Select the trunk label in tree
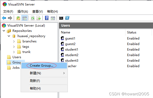153x98 pixels. (26, 52)
